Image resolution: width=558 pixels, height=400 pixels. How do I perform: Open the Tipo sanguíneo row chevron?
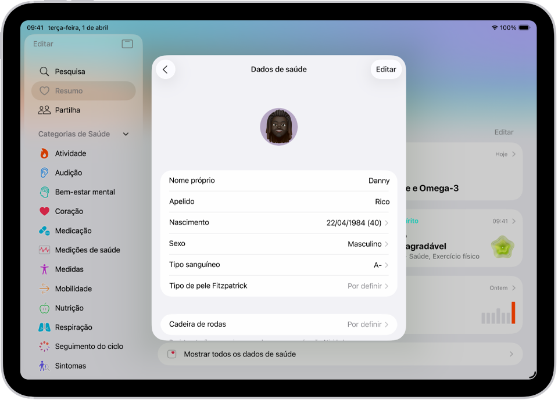387,265
